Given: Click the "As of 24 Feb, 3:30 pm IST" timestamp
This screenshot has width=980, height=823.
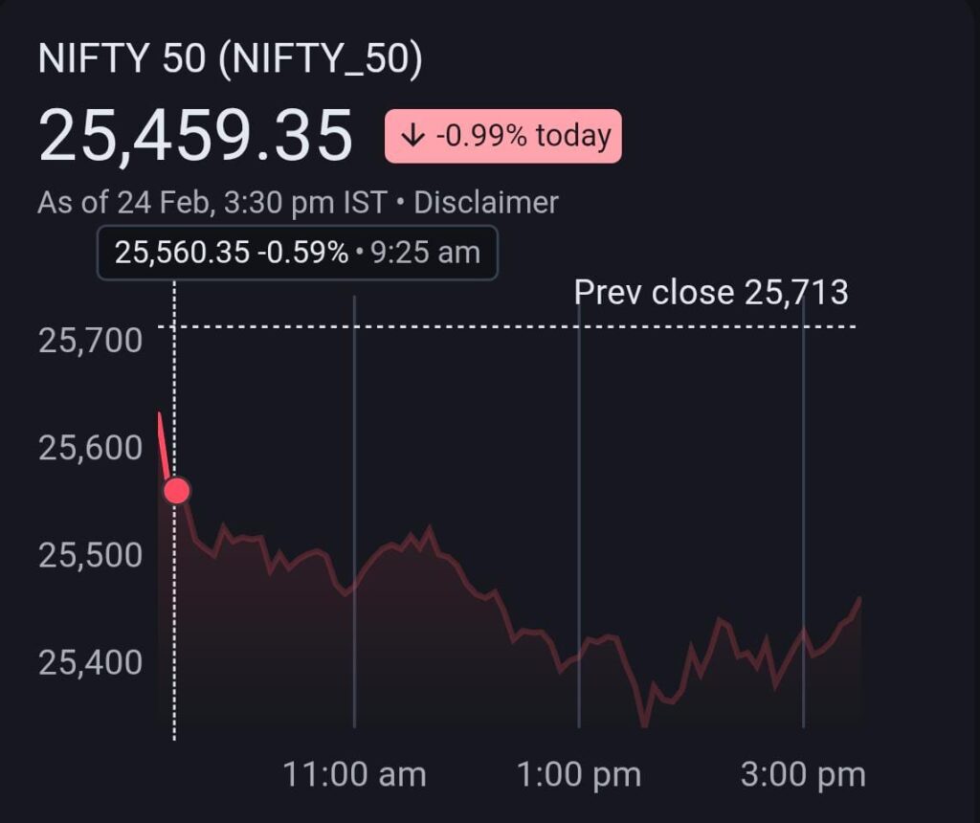Looking at the screenshot, I should tap(212, 202).
